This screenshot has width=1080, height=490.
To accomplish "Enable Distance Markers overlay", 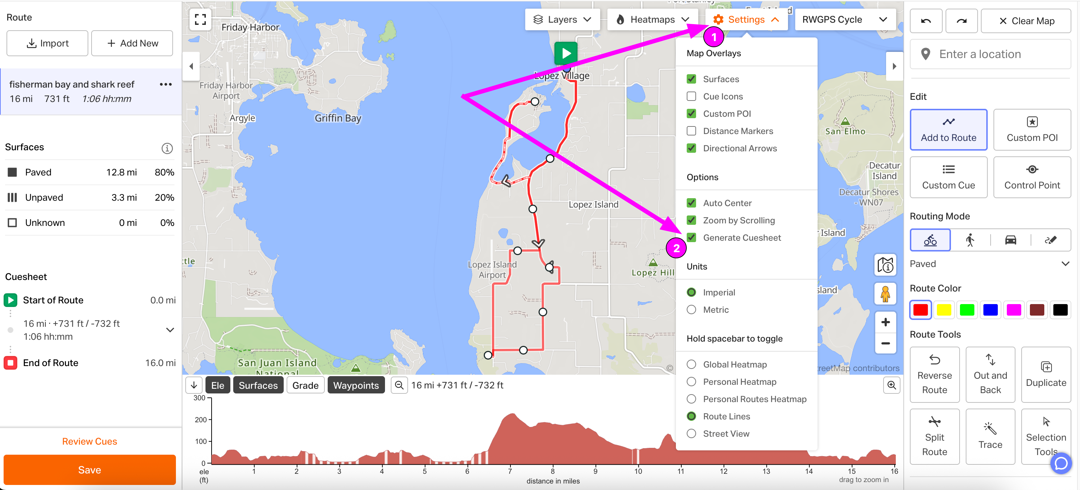I will tap(691, 131).
